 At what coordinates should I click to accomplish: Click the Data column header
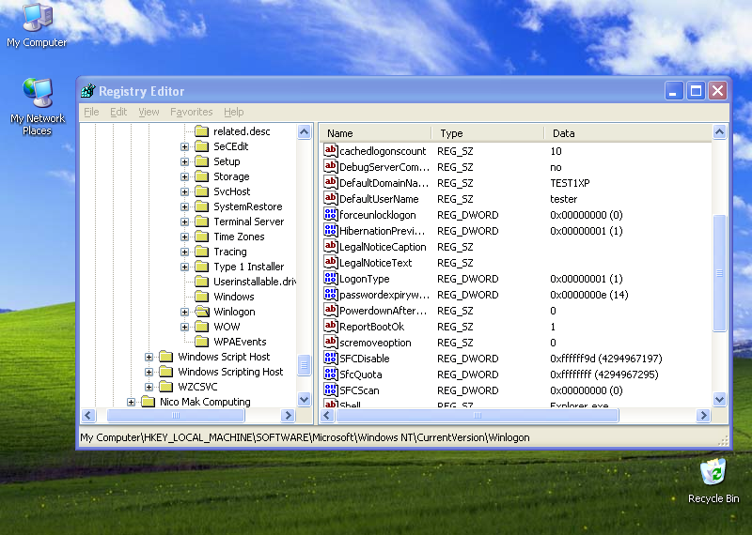(x=628, y=133)
